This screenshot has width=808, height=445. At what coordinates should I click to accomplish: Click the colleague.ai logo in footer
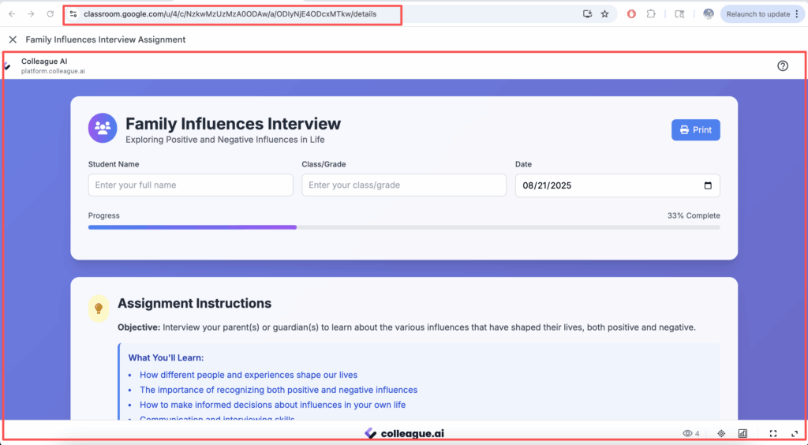point(403,433)
